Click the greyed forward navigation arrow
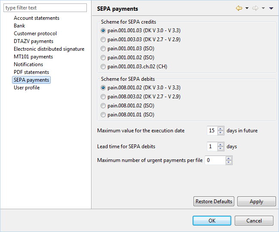Screen dimensions: 279x232 click(x=255, y=8)
